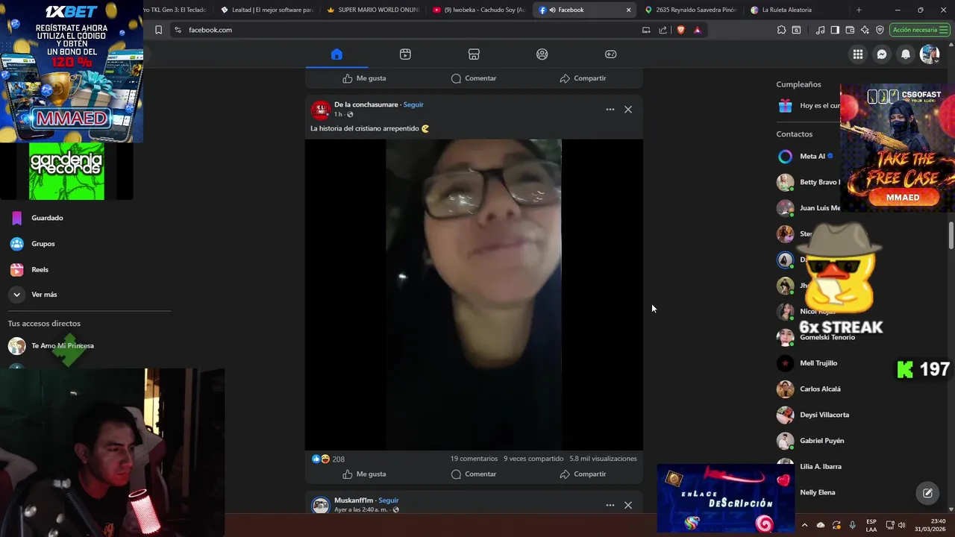Switch to the 2635 Reynaldo Saavedra Pinón tab
Viewport: 955px width, 537px height.
[x=691, y=10]
